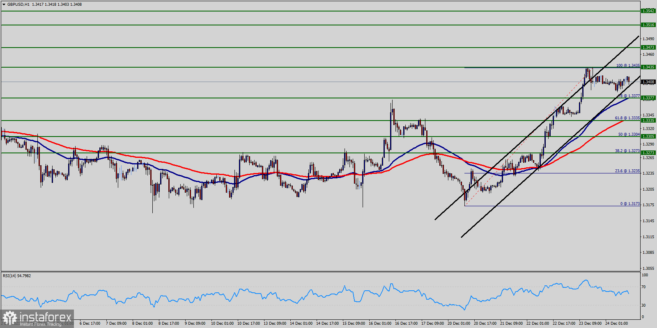Image resolution: width=657 pixels, height=328 pixels.
Task: Click the time axis label 14 Dec 01:00
Action: [x=301, y=323]
